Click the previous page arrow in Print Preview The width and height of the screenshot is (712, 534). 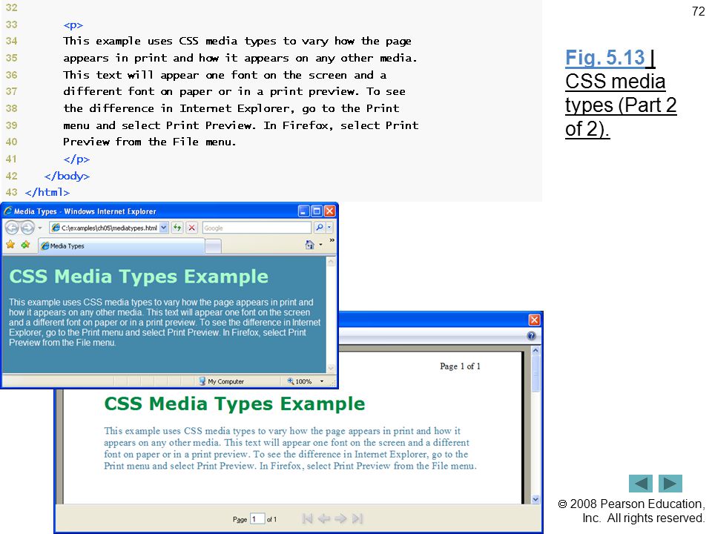coord(324,518)
